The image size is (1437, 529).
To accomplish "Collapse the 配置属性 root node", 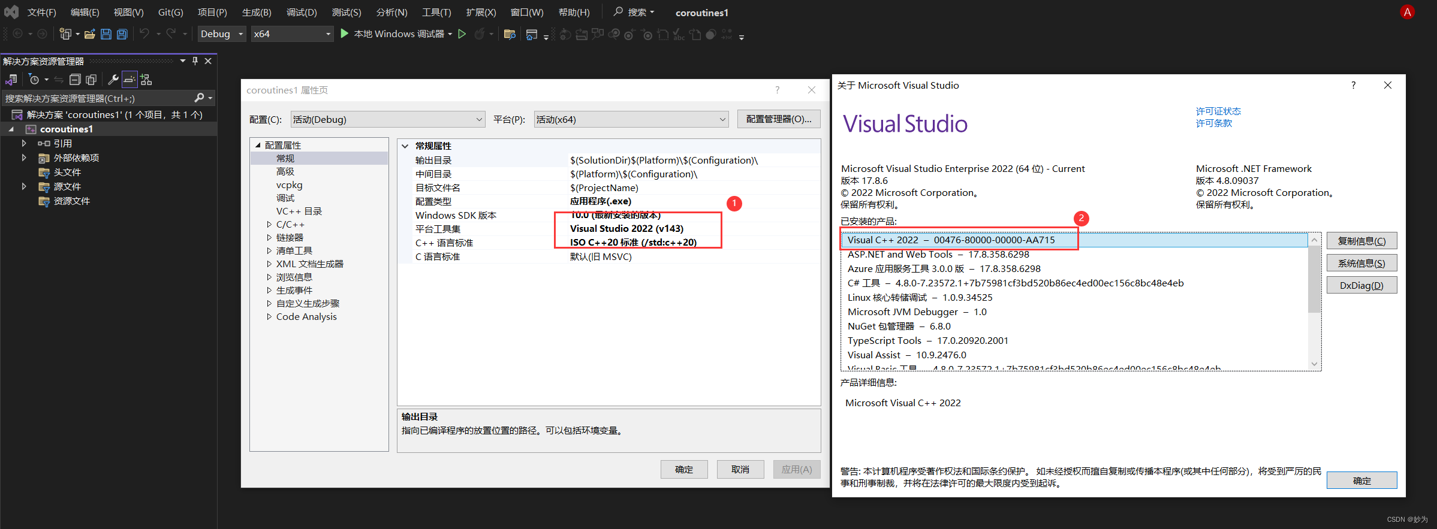I will click(258, 146).
